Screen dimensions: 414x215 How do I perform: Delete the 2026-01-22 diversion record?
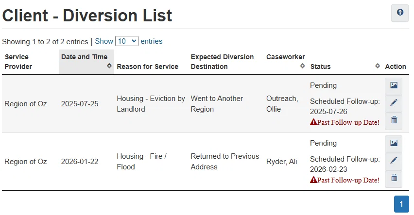pyautogui.click(x=394, y=178)
